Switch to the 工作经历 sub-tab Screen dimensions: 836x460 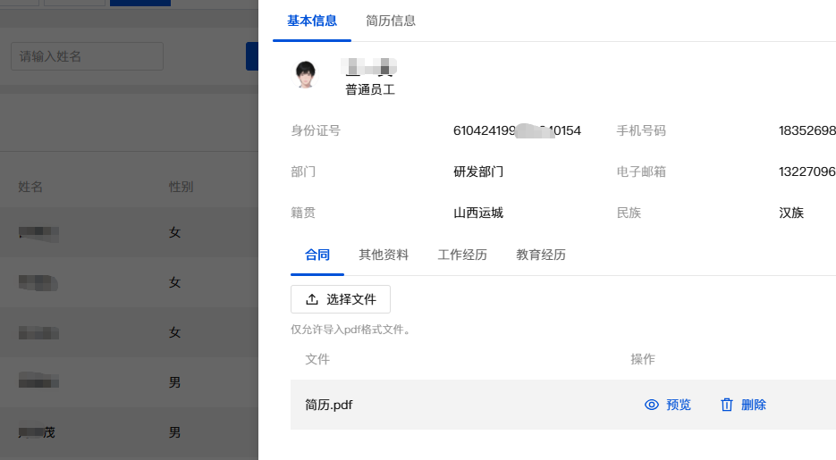(x=462, y=255)
